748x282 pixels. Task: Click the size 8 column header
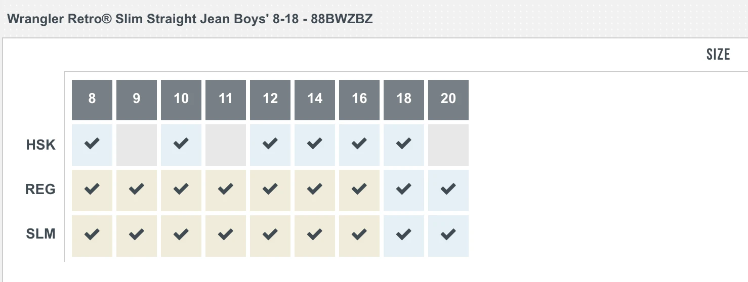click(x=92, y=99)
